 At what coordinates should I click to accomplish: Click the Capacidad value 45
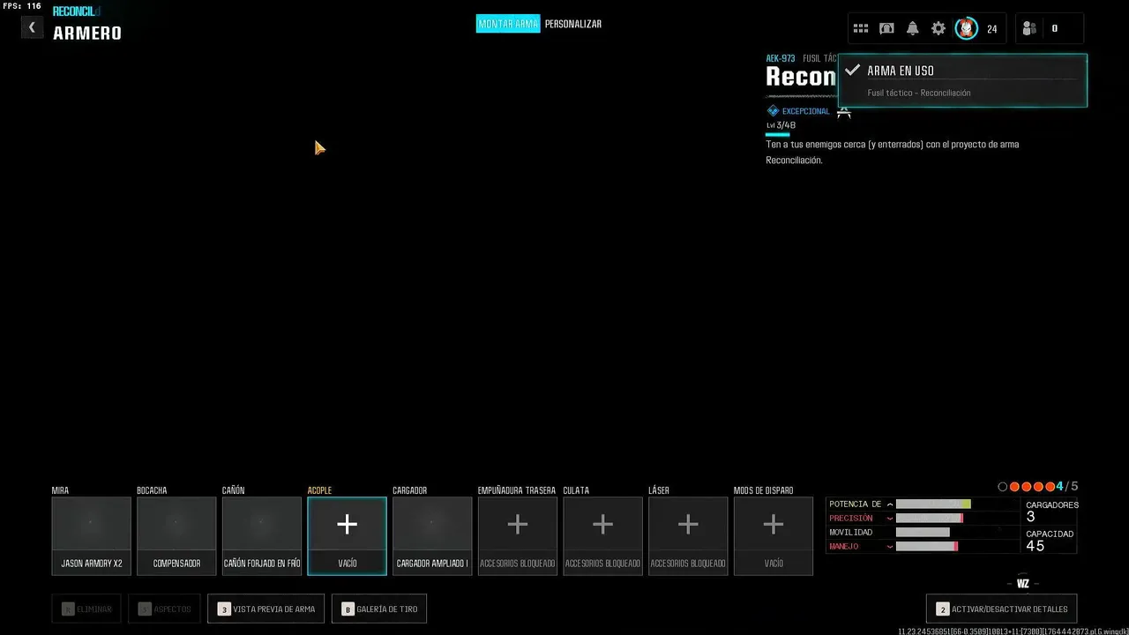click(1036, 546)
